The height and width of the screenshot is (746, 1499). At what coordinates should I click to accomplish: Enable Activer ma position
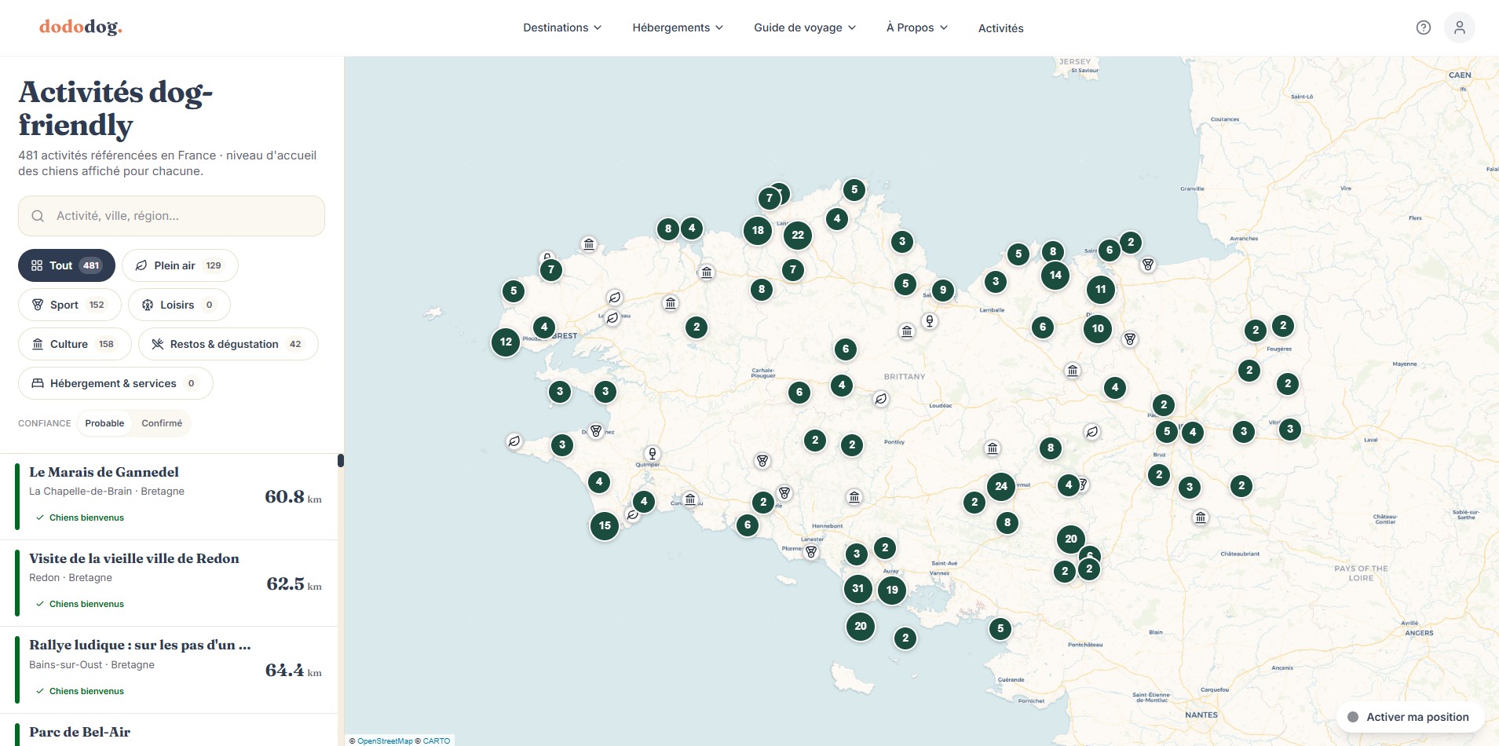point(1409,717)
